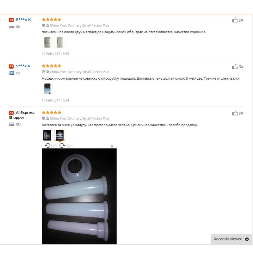Click the A3 badge beside R***n K.

click(x=11, y=20)
